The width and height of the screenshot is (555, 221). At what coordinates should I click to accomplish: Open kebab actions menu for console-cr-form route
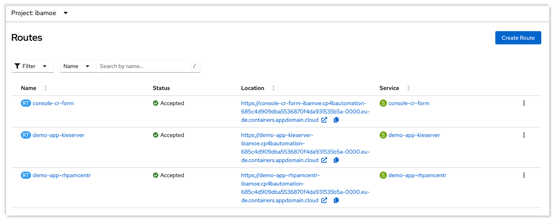[524, 103]
